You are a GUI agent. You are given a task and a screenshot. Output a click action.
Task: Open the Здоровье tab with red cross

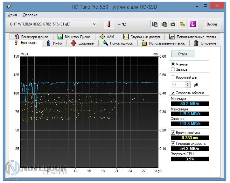click(82, 43)
